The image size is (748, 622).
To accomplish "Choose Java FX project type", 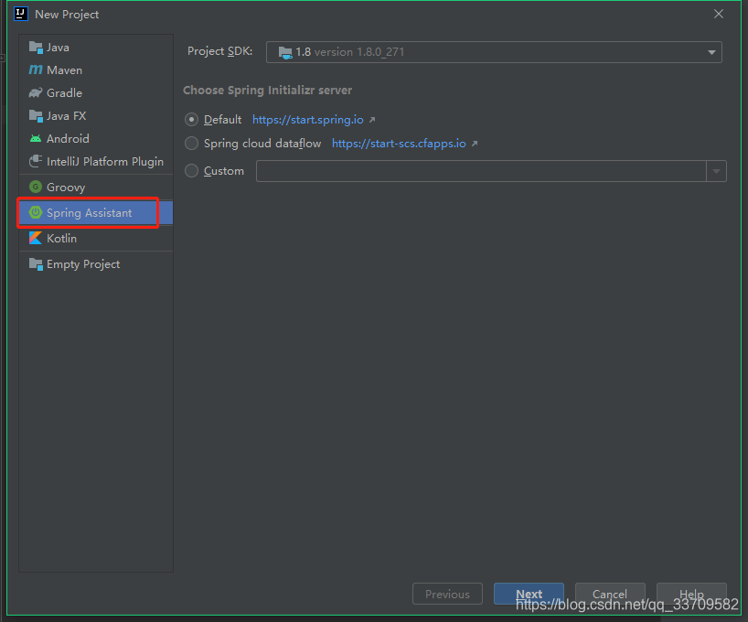I will (x=96, y=116).
